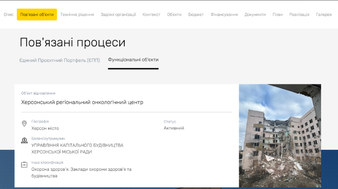The image size is (338, 189).
Task: Go to the План section
Action: coord(278,14)
